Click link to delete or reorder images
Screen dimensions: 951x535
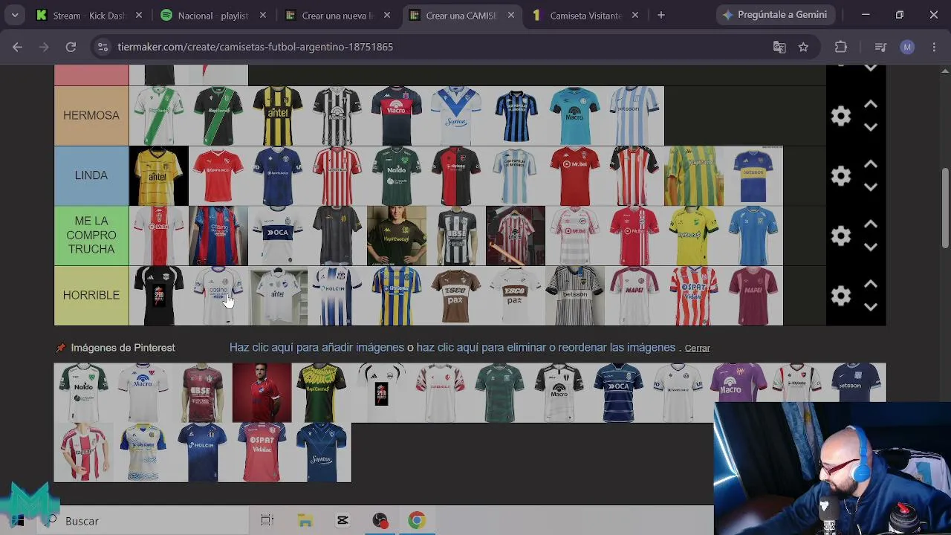[546, 348]
